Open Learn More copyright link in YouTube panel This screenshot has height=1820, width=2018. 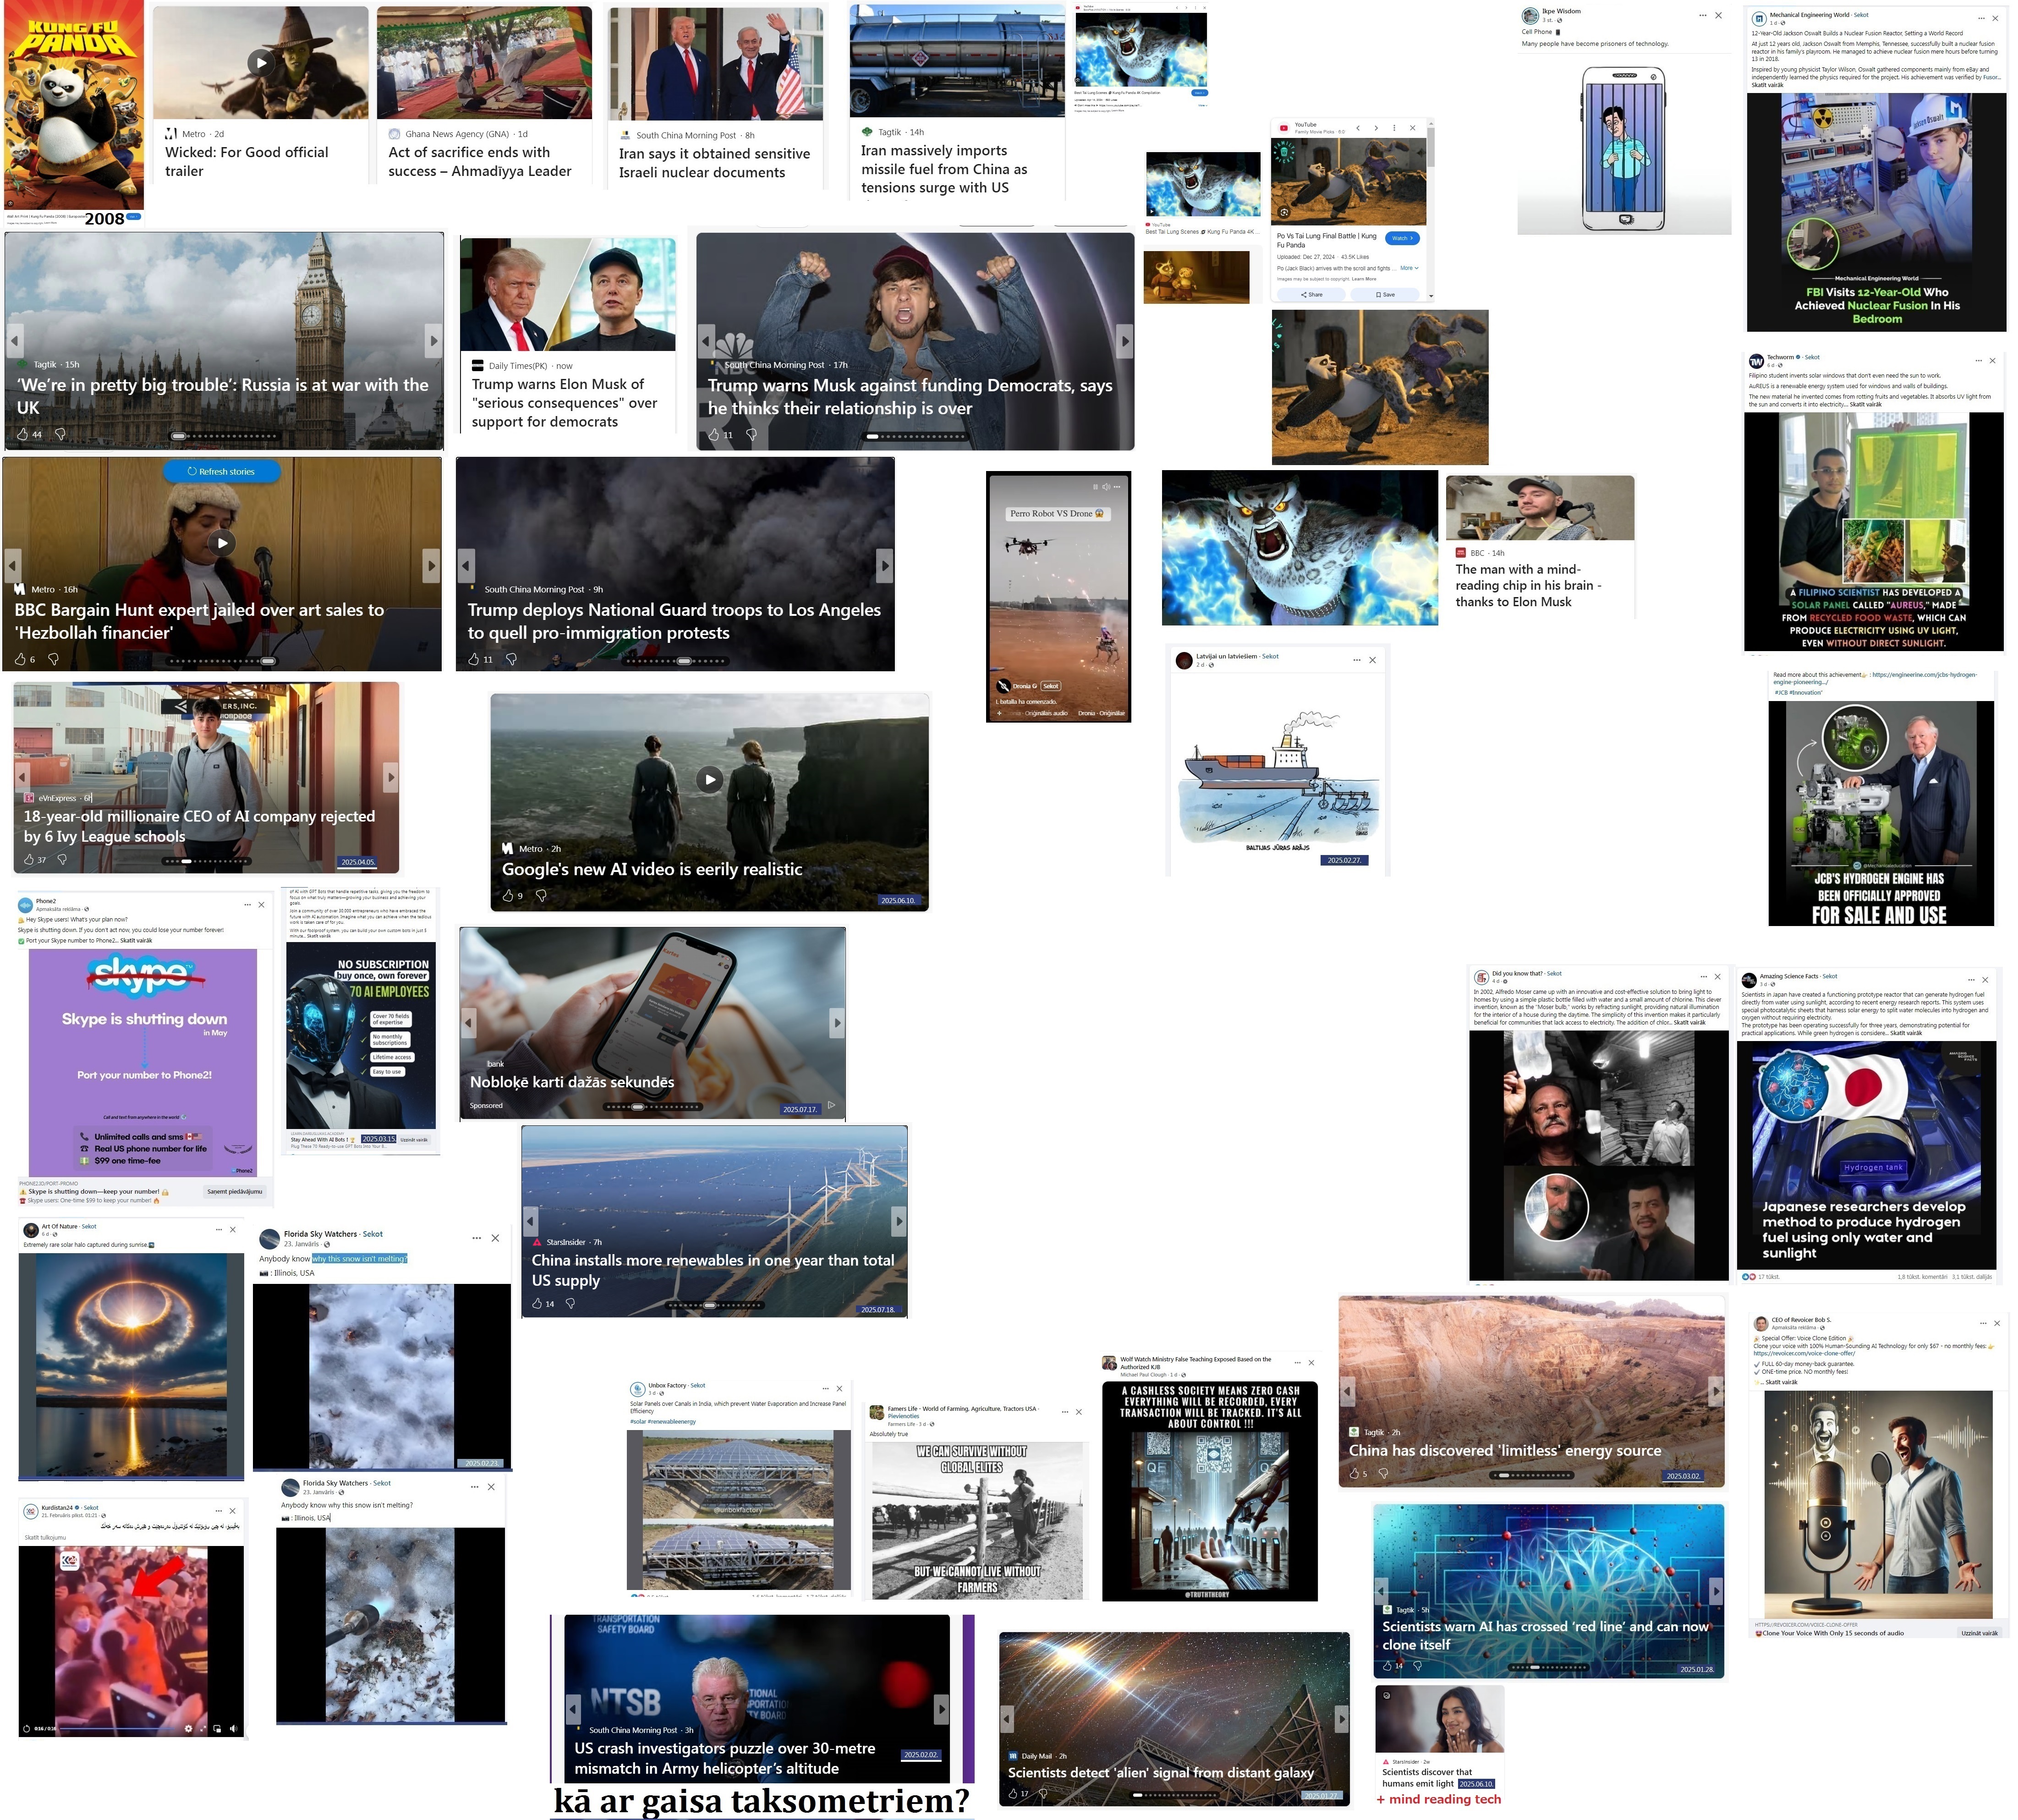pyautogui.click(x=1364, y=279)
